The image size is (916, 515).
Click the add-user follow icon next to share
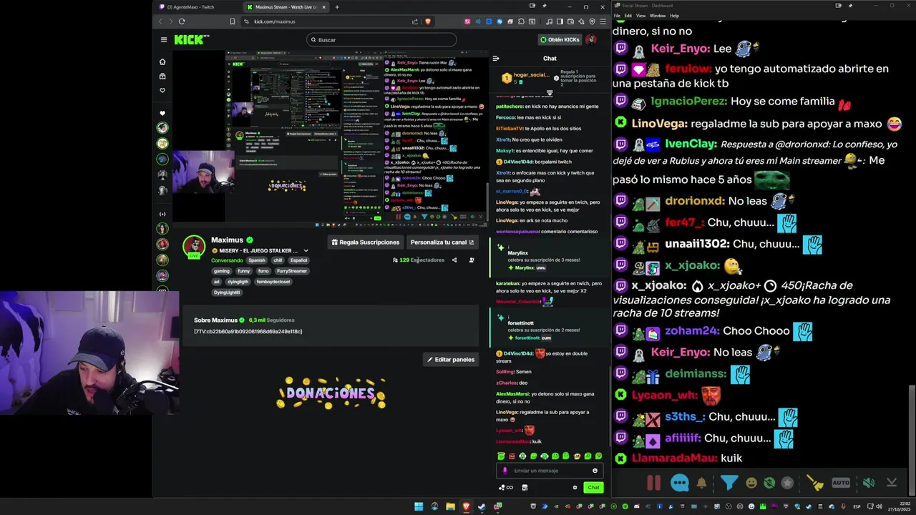(472, 260)
